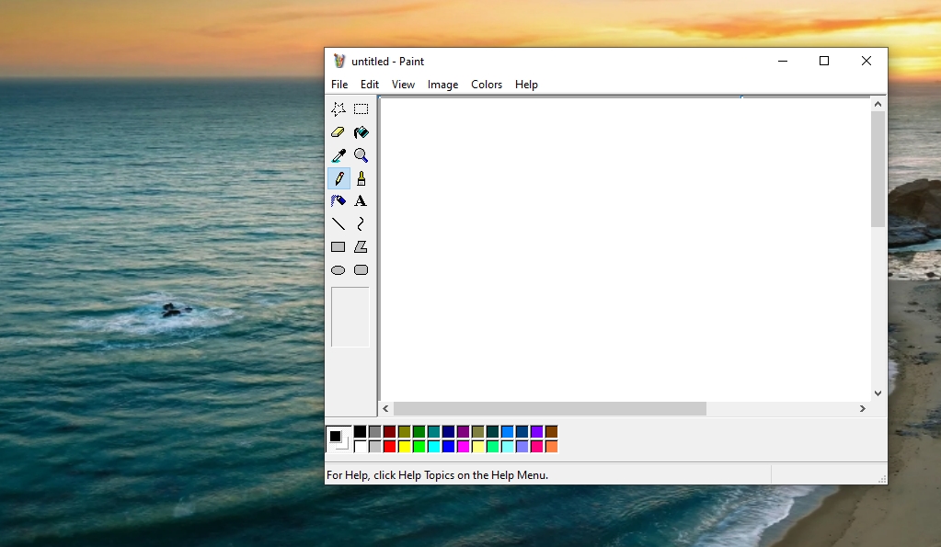Pick the light gray swatch

tap(375, 446)
